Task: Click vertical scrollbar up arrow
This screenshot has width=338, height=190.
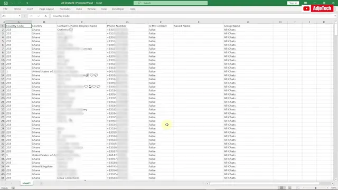Action: pos(336,22)
